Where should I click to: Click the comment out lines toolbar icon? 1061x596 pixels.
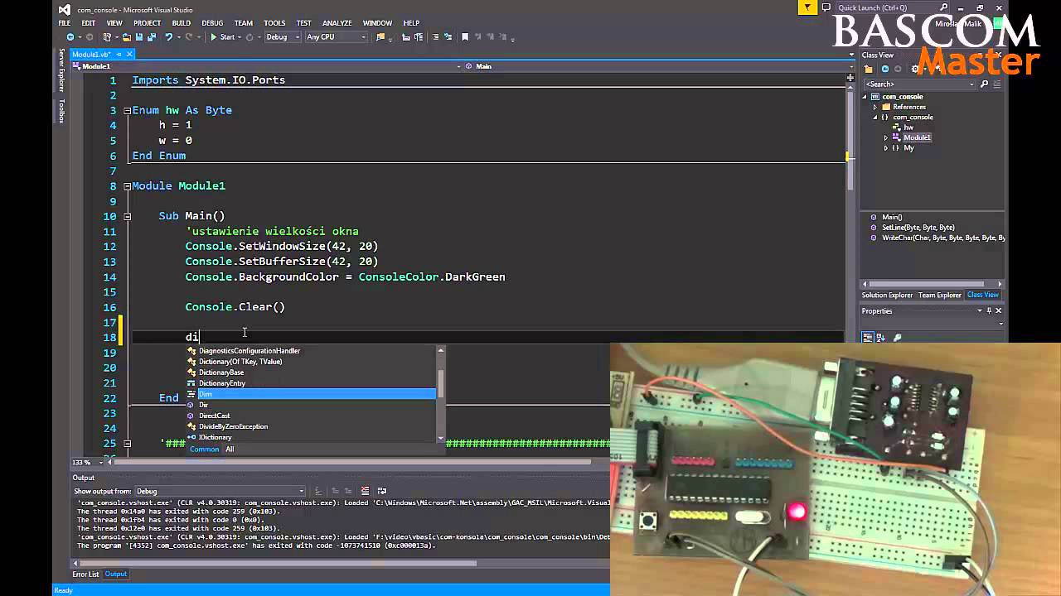click(x=434, y=37)
